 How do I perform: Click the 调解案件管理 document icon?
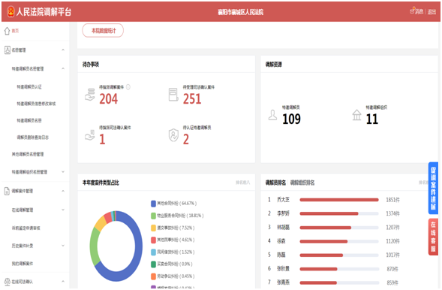(7, 191)
